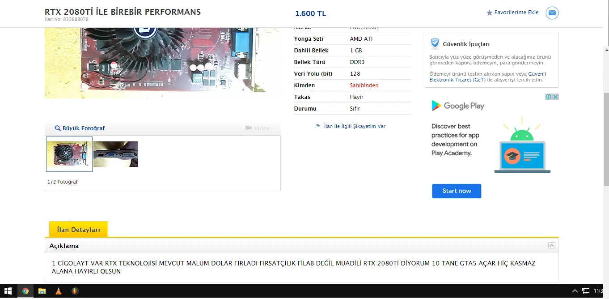Click the Android laptop ad illustration
Image resolution: width=609 pixels, height=299 pixels.
(522, 145)
